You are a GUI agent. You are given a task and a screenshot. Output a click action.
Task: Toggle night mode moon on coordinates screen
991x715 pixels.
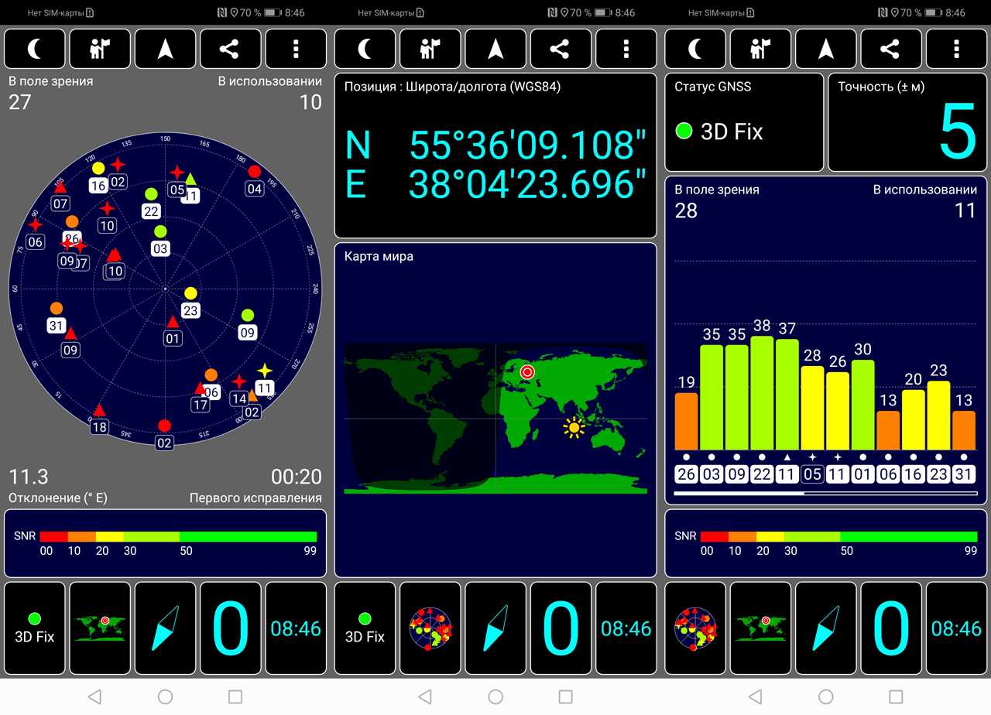(365, 49)
